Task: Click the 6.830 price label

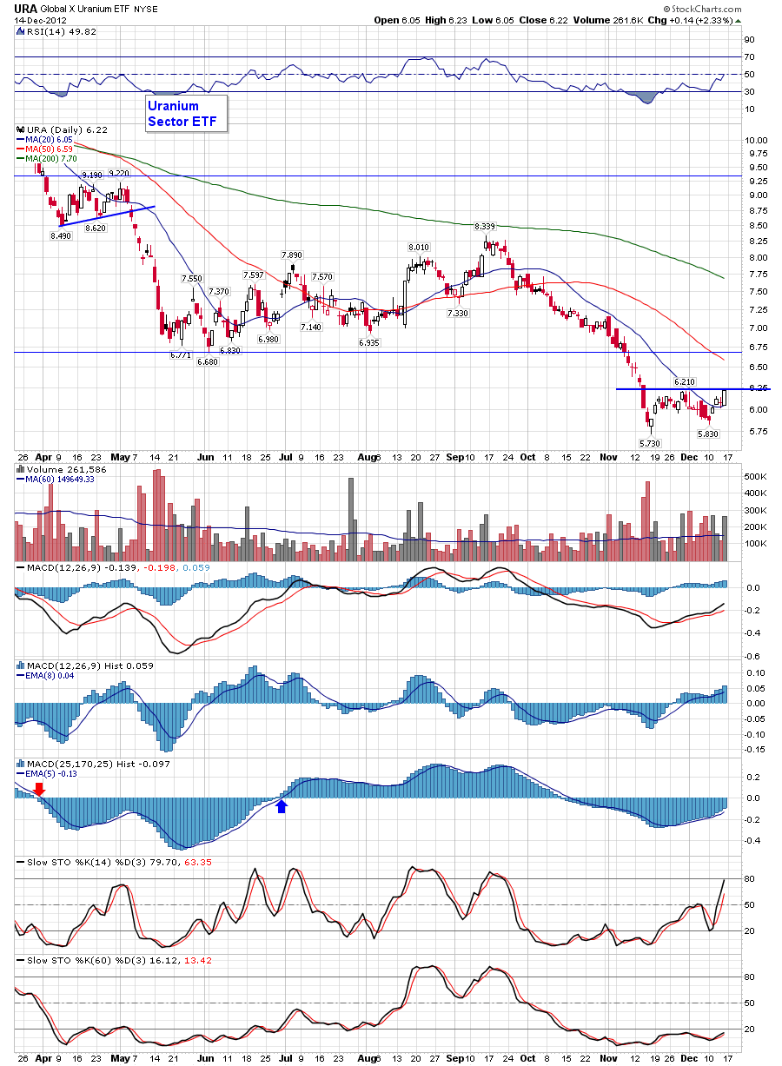Action: click(x=230, y=351)
